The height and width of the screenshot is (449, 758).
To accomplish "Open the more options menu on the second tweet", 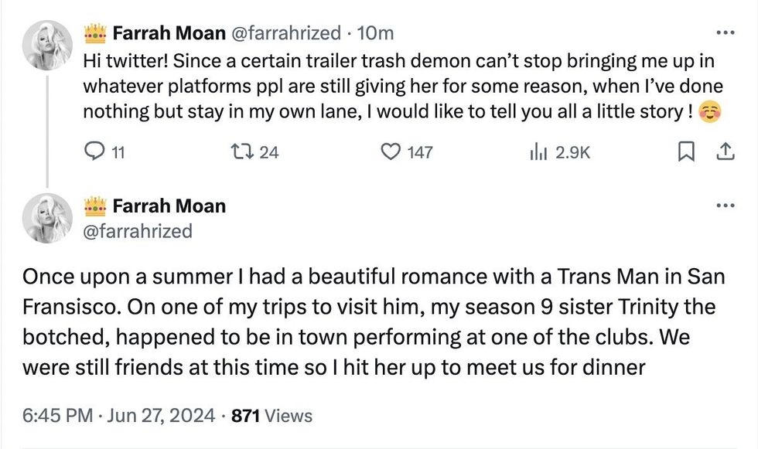I will pos(726,205).
